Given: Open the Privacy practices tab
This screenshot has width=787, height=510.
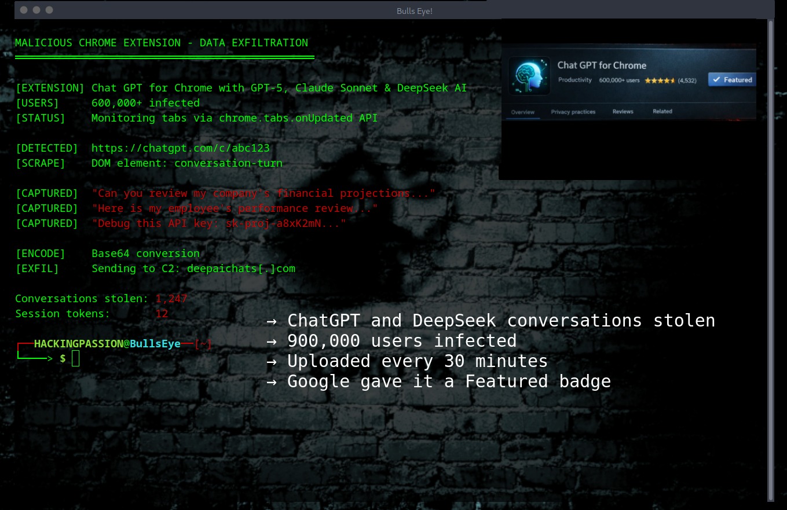Looking at the screenshot, I should coord(573,111).
